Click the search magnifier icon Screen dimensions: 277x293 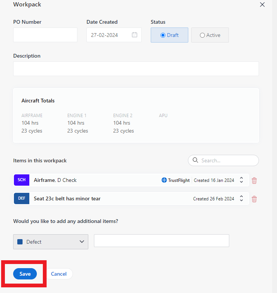[x=195, y=160]
